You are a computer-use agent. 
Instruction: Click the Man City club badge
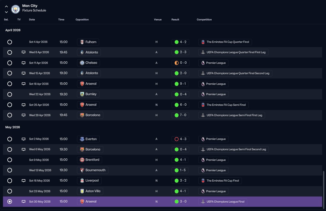click(x=15, y=9)
